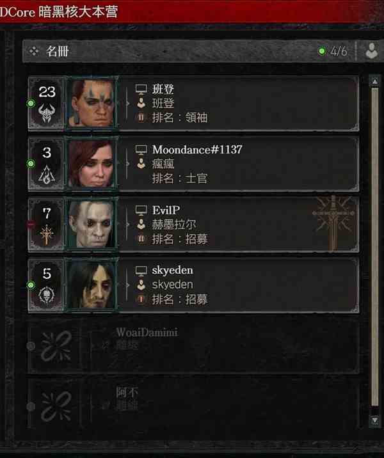Click the broken chain icon beside 阿不
The image size is (384, 458).
click(56, 406)
